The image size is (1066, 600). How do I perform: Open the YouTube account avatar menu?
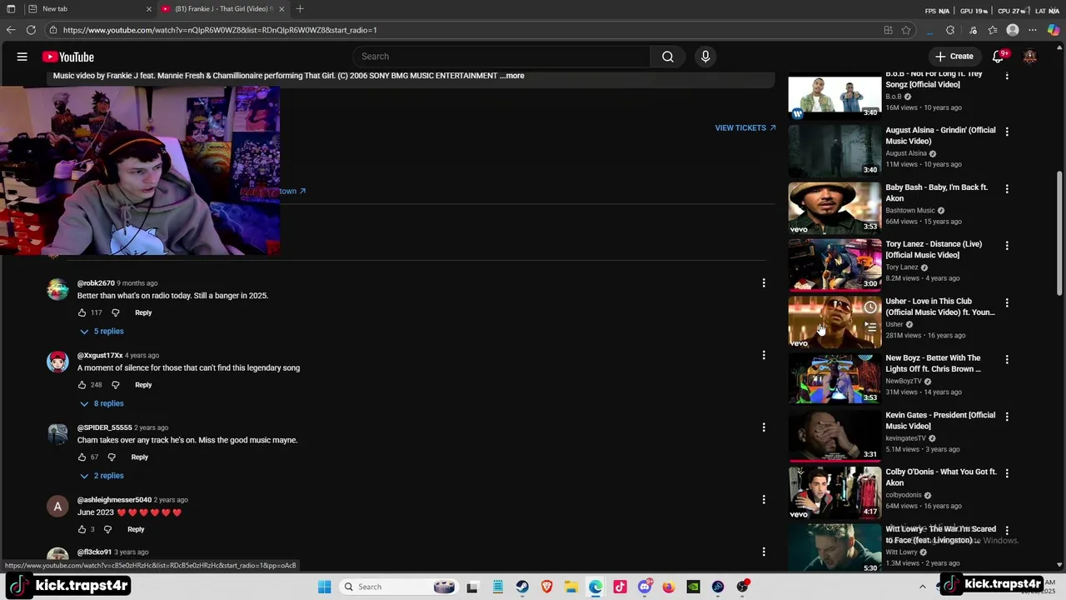tap(1030, 57)
